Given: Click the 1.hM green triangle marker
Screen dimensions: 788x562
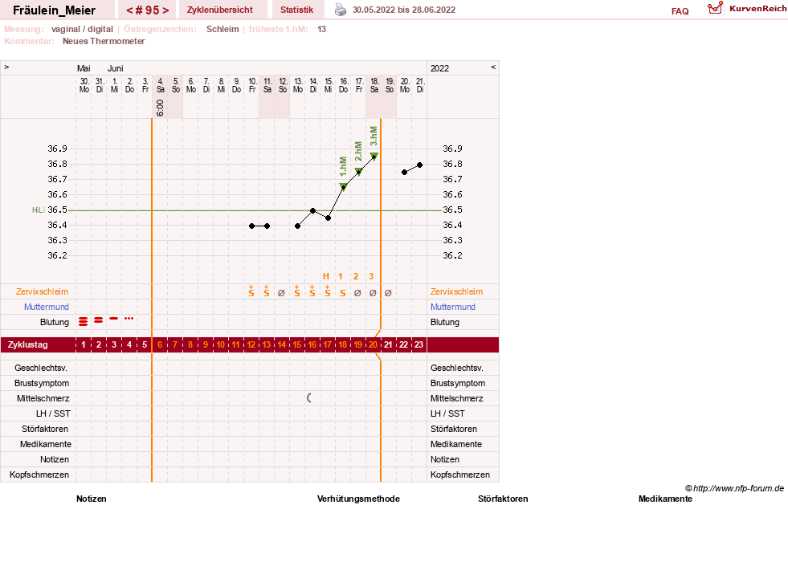Looking at the screenshot, I should 343,186.
